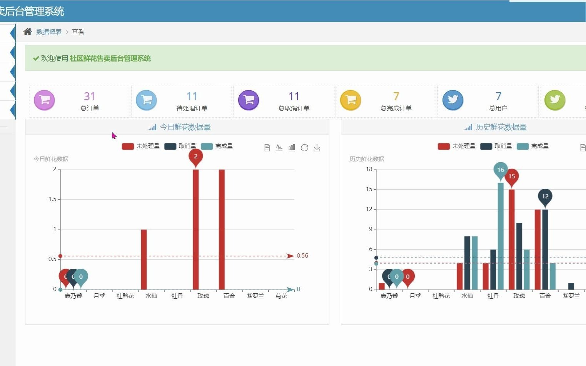Image resolution: width=586 pixels, height=366 pixels.
Task: Click the 待处理订单 label
Action: 192,108
